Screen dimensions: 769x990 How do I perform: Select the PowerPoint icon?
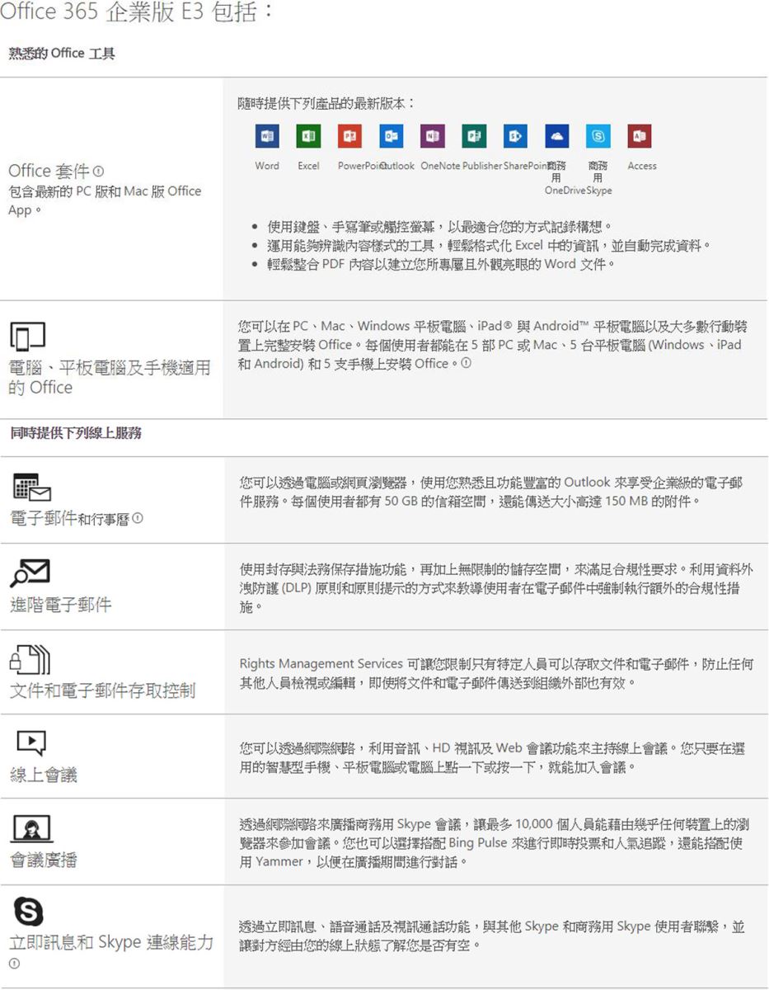tap(349, 136)
